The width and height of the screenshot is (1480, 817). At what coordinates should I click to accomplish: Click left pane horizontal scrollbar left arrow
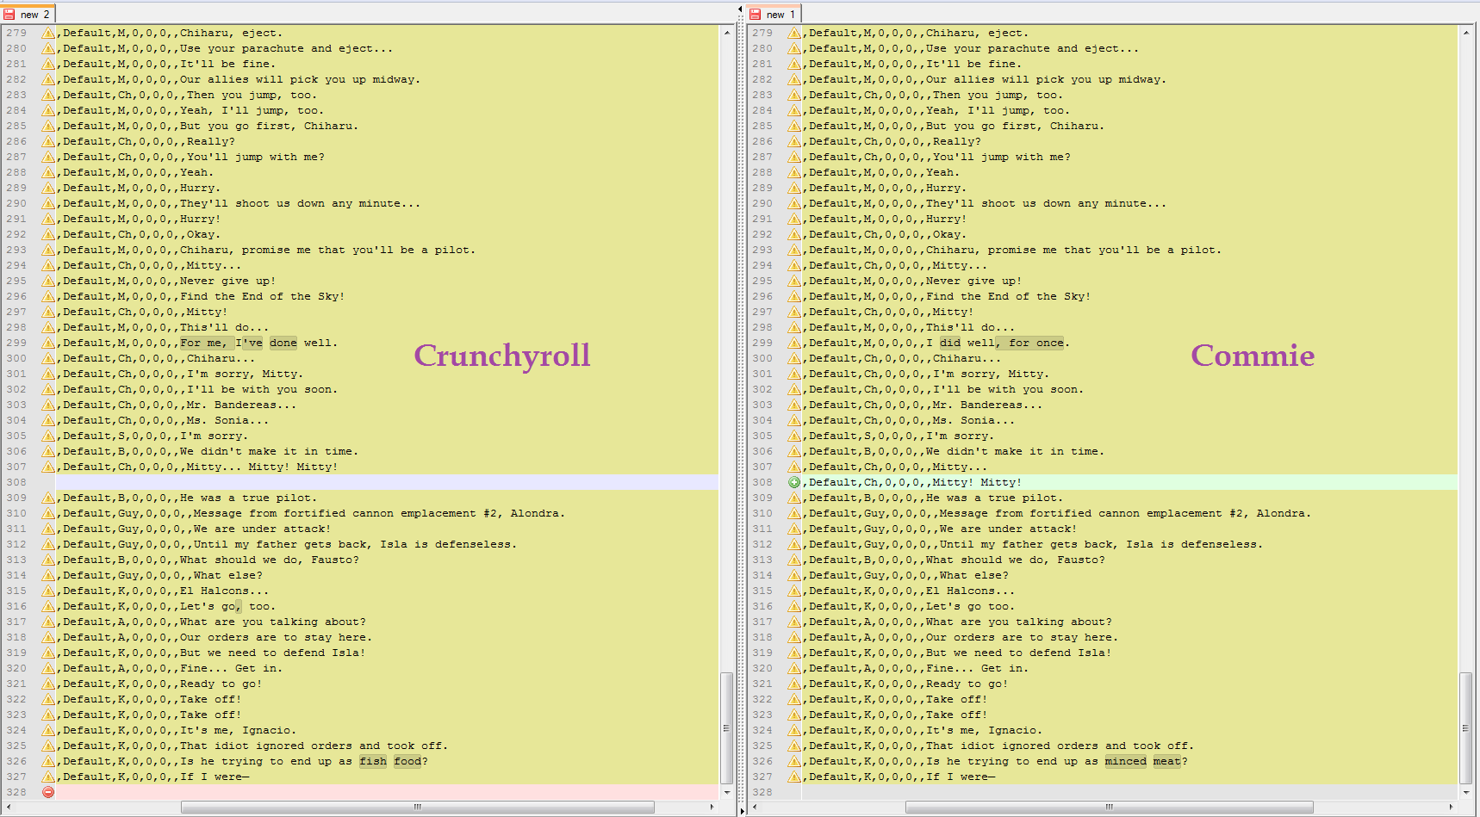pyautogui.click(x=9, y=807)
